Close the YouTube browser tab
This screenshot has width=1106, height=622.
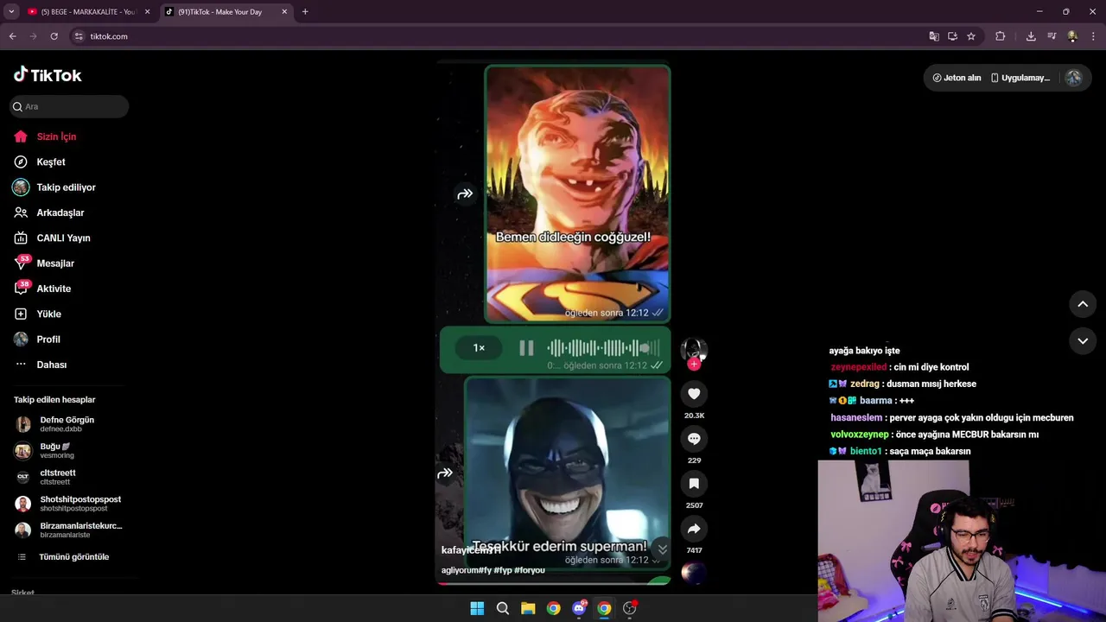147,12
